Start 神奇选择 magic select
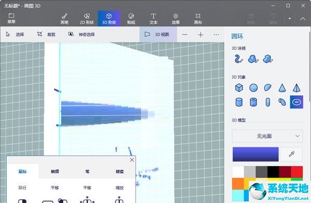 81,35
